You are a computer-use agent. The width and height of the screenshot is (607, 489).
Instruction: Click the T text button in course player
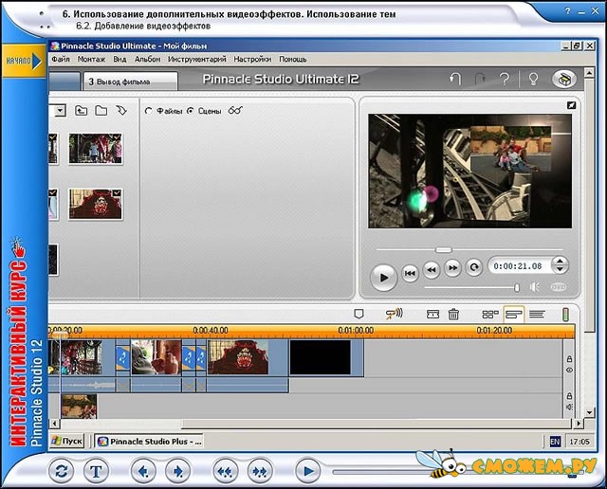point(96,471)
